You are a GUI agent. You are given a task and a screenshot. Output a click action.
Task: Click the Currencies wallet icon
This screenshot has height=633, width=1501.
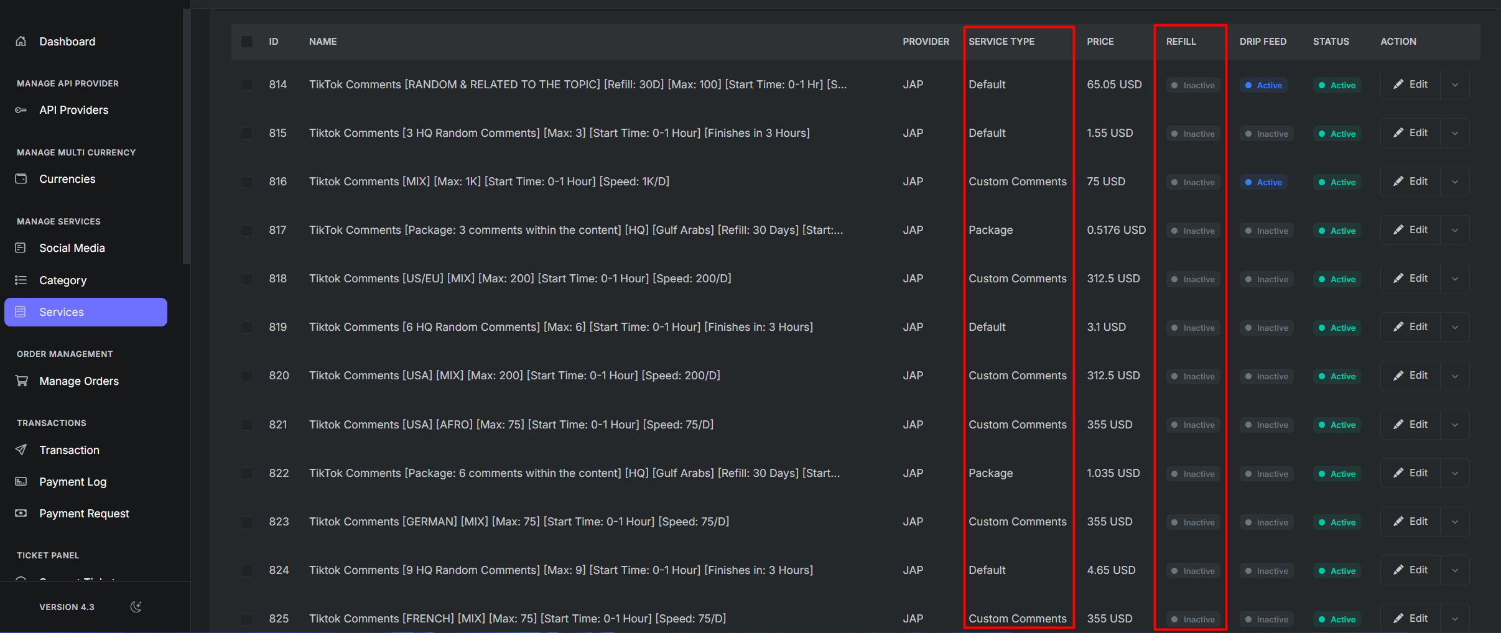(x=21, y=179)
